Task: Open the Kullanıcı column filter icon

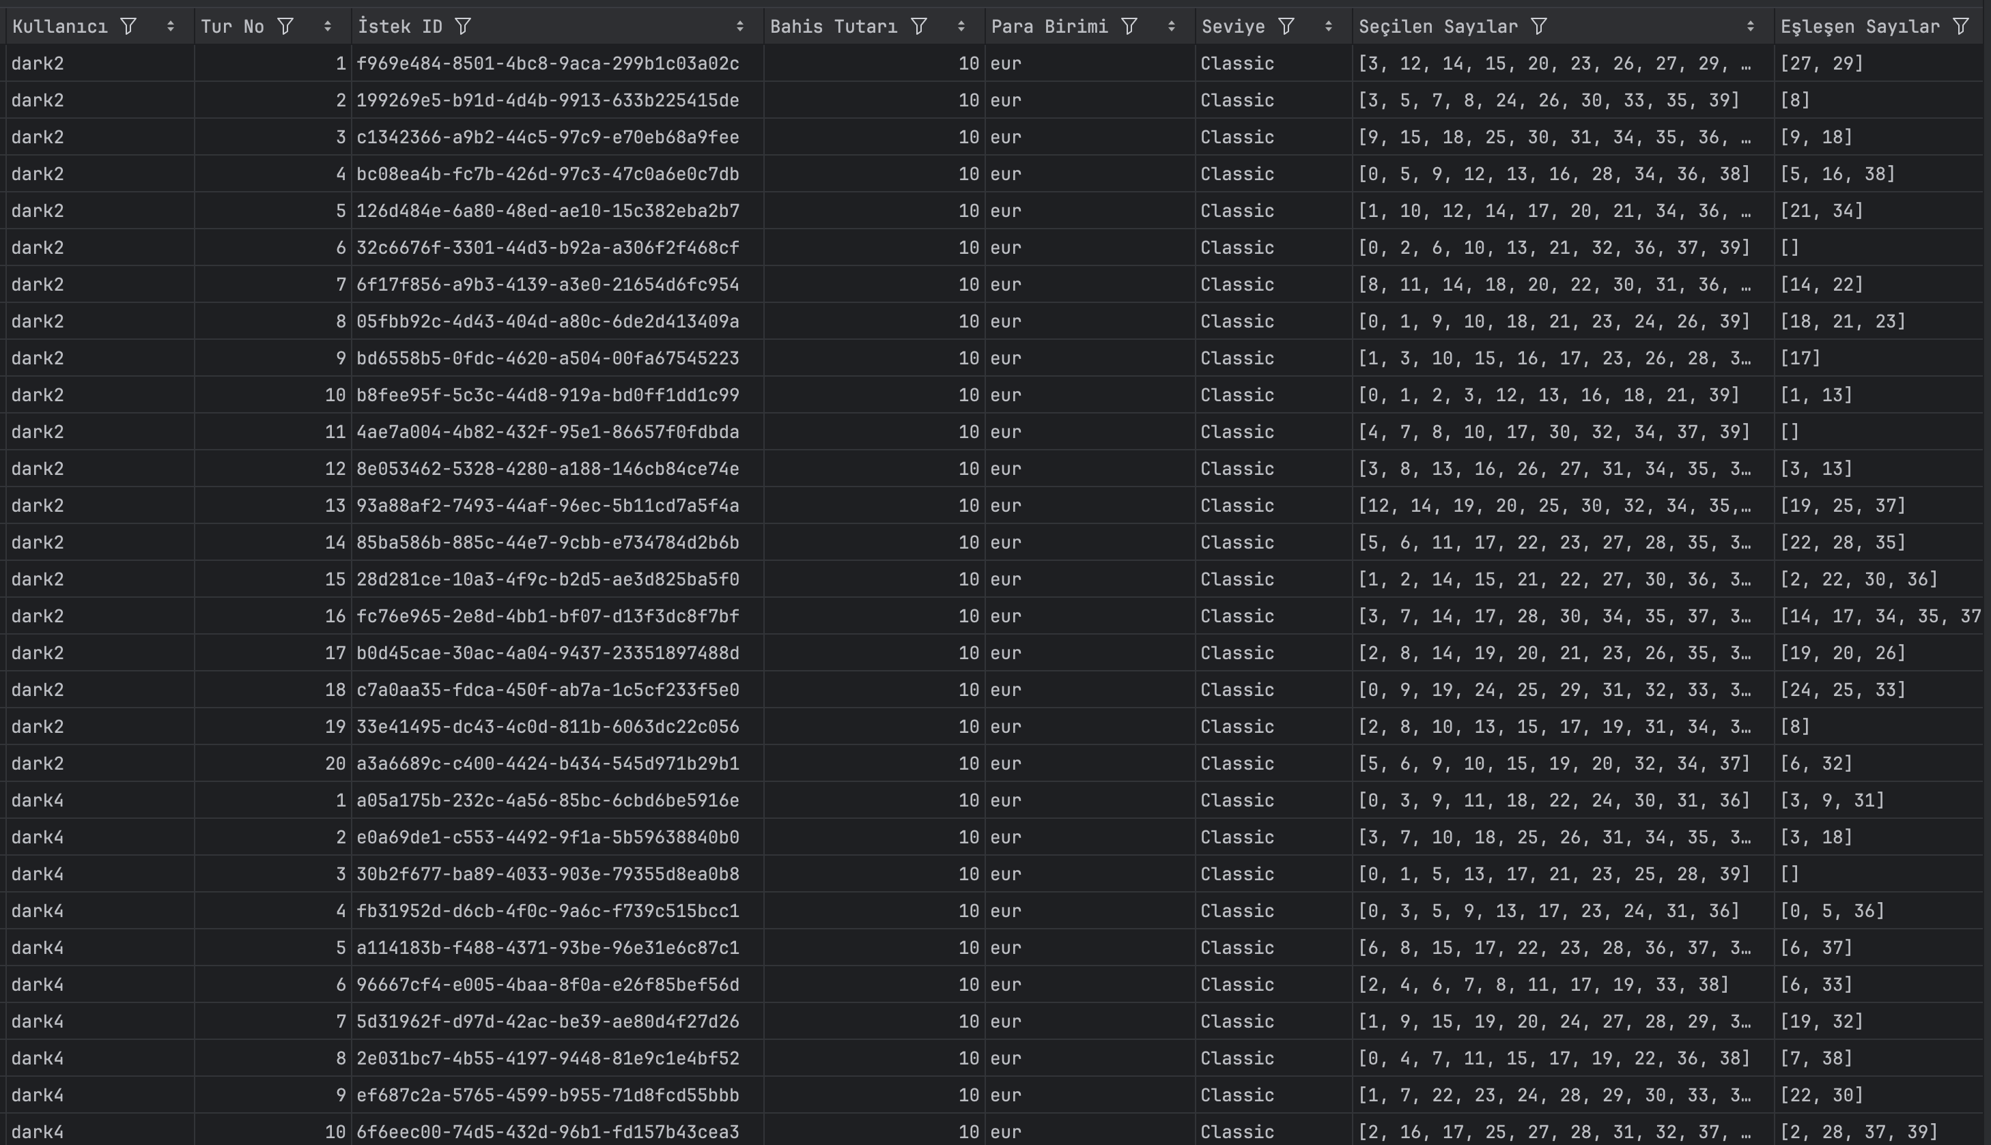Action: [x=128, y=27]
